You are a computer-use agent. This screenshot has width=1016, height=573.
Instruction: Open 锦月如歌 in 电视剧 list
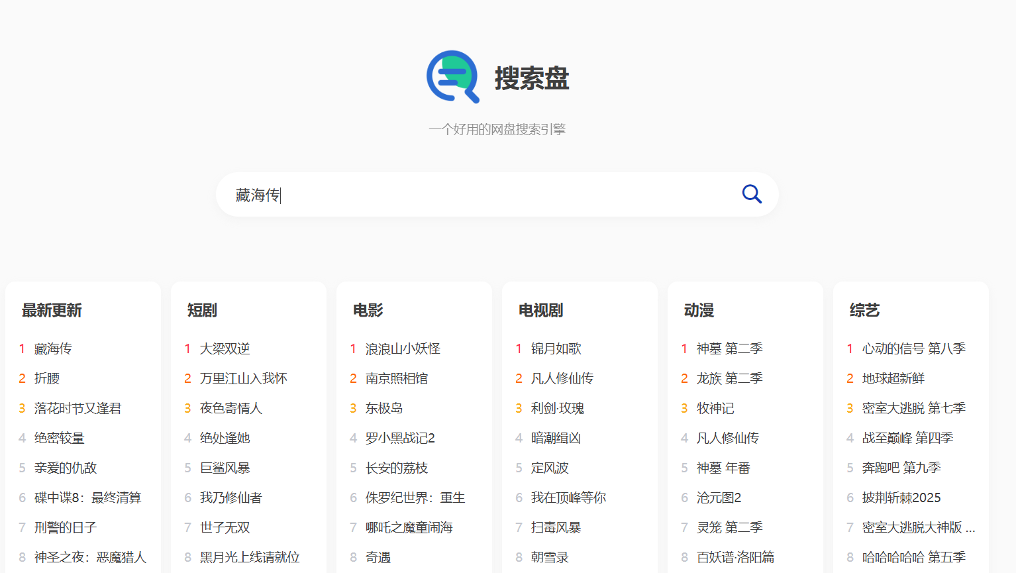tap(556, 348)
